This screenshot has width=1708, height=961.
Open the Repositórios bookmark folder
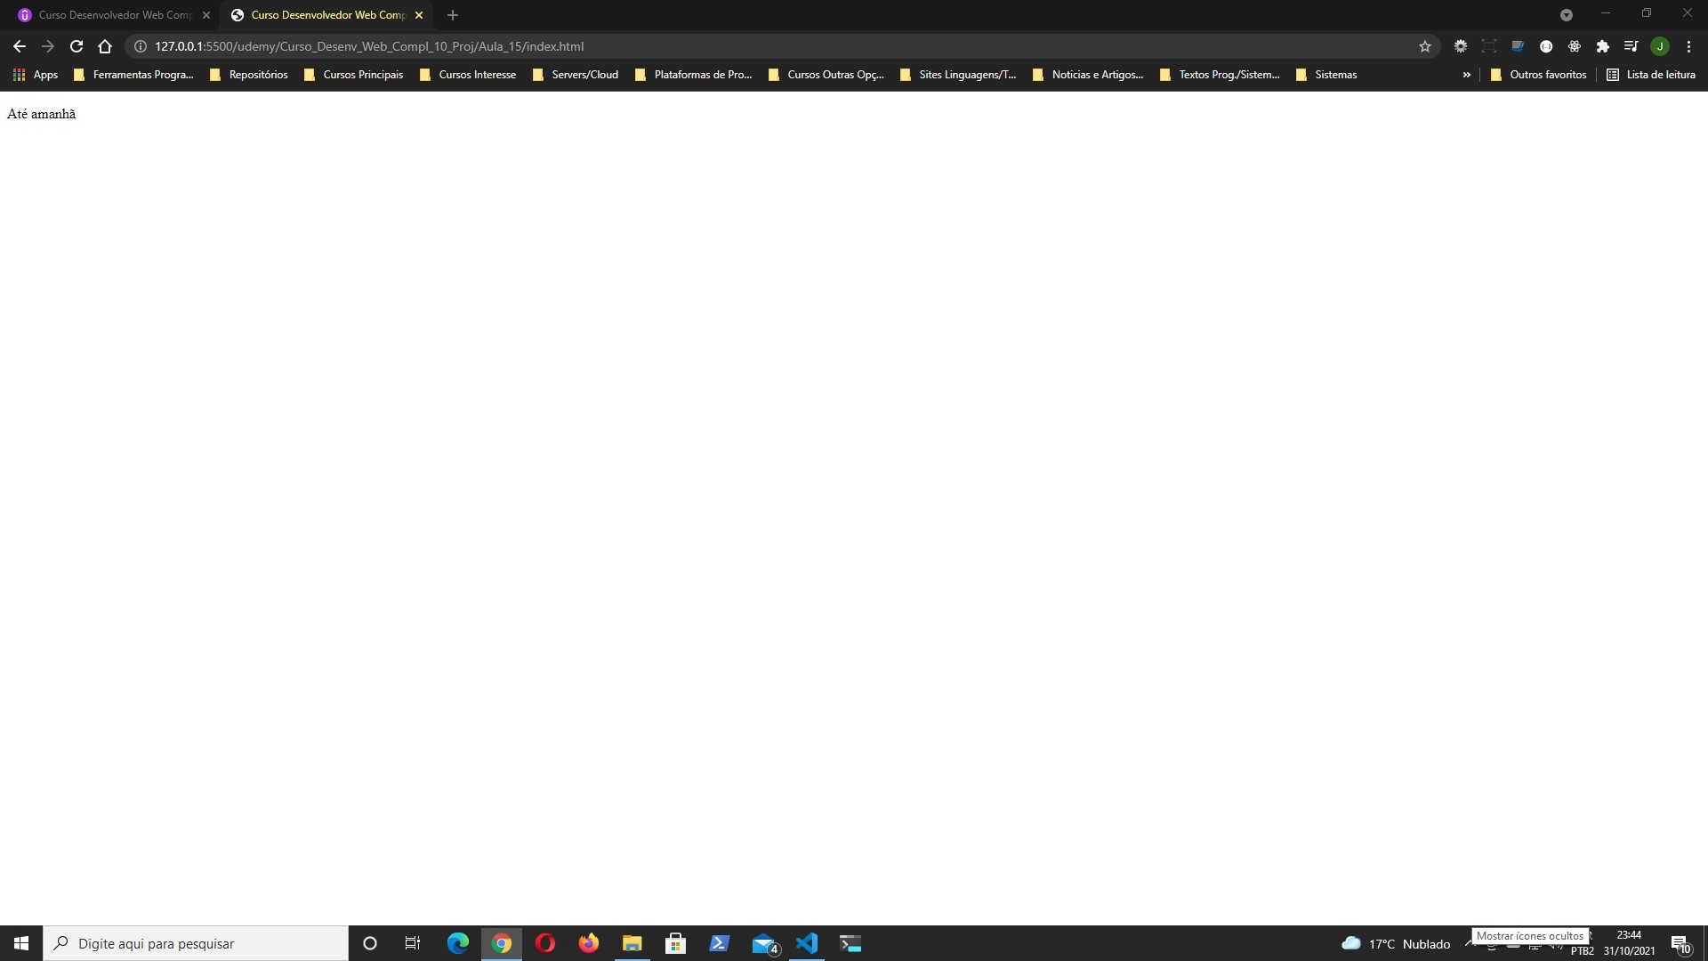[249, 75]
